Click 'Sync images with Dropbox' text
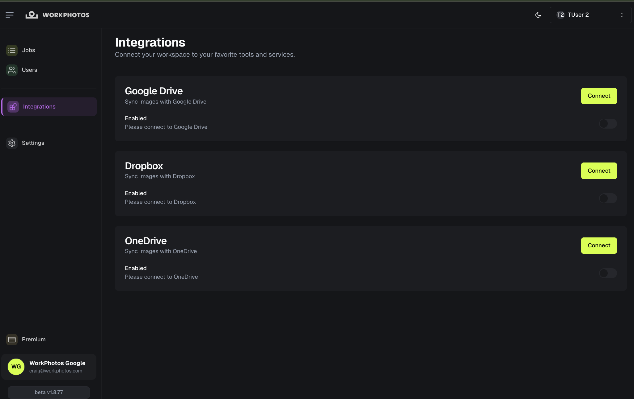The image size is (634, 399). pos(160,176)
